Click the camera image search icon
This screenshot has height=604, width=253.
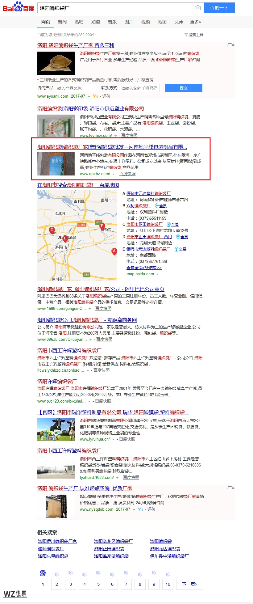coord(198,8)
